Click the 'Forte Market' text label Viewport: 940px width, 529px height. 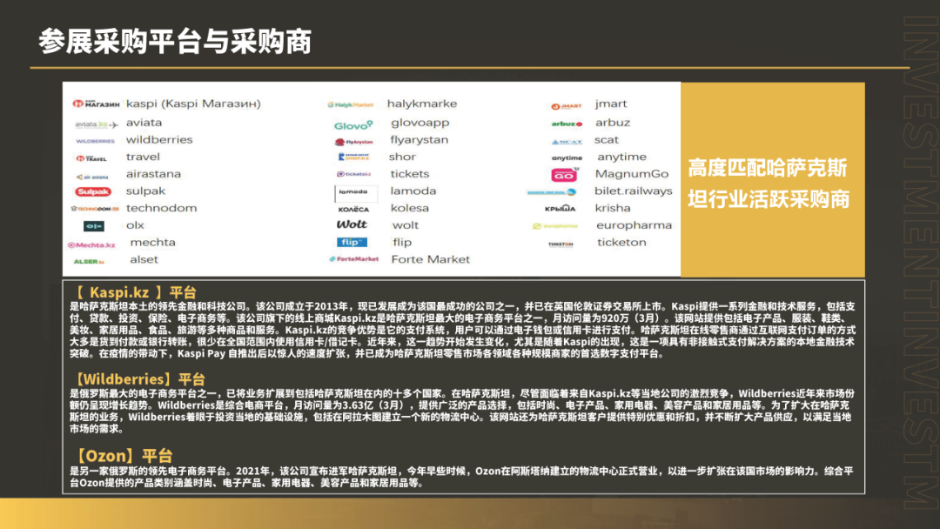431,259
